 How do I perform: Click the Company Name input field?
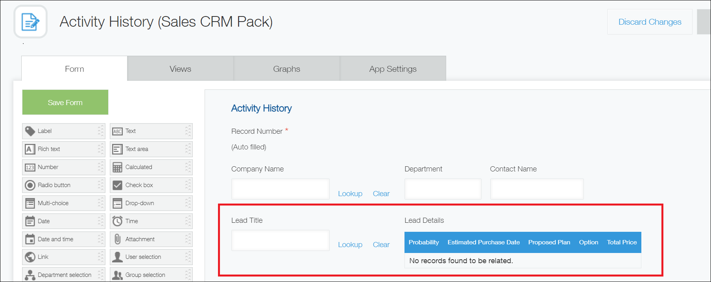tap(280, 189)
